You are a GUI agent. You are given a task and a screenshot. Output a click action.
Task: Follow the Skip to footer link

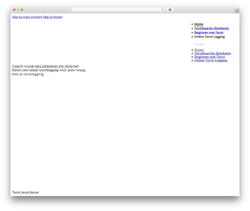tap(52, 17)
